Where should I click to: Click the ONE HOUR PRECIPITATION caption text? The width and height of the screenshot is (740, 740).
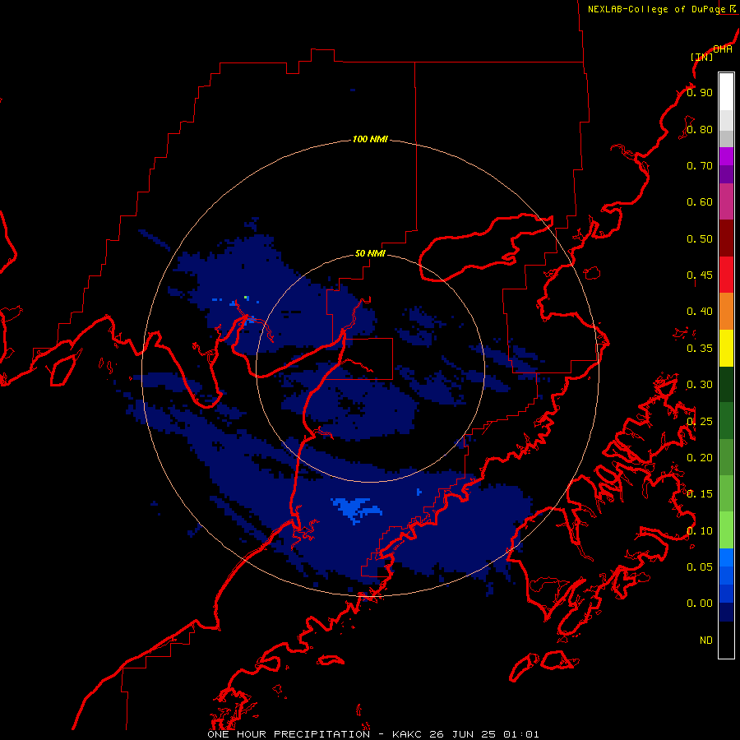pyautogui.click(x=289, y=734)
